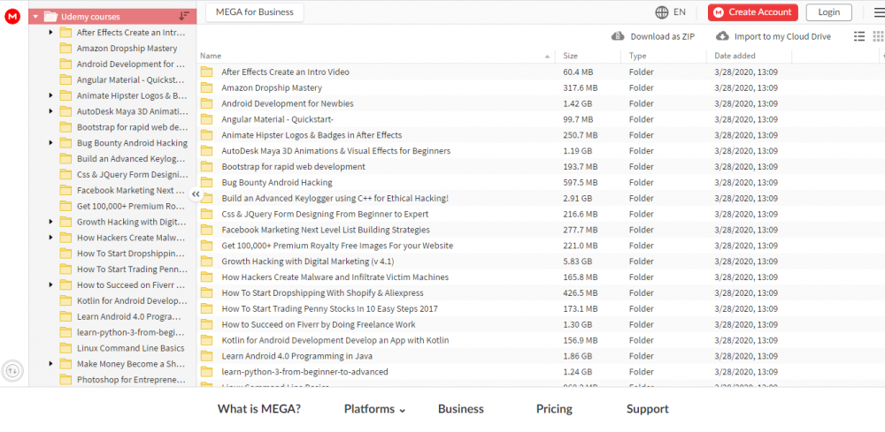
Task: Select Facebook Marketing Next Level List Building row
Action: pos(540,230)
